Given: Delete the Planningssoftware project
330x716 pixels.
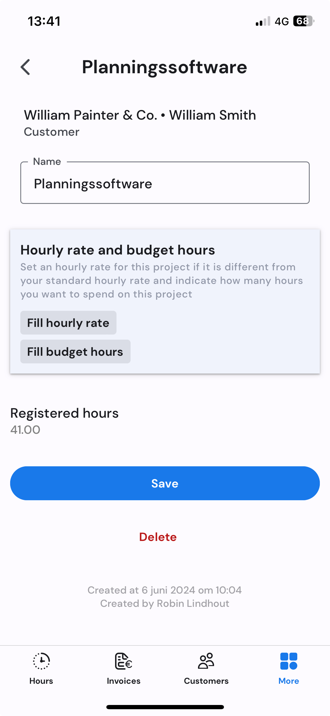Looking at the screenshot, I should [x=158, y=537].
